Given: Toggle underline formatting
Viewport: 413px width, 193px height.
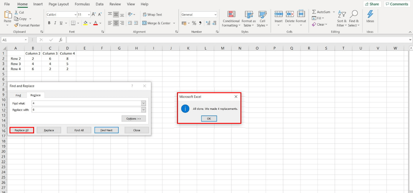Looking at the screenshot, I should pos(61,23).
